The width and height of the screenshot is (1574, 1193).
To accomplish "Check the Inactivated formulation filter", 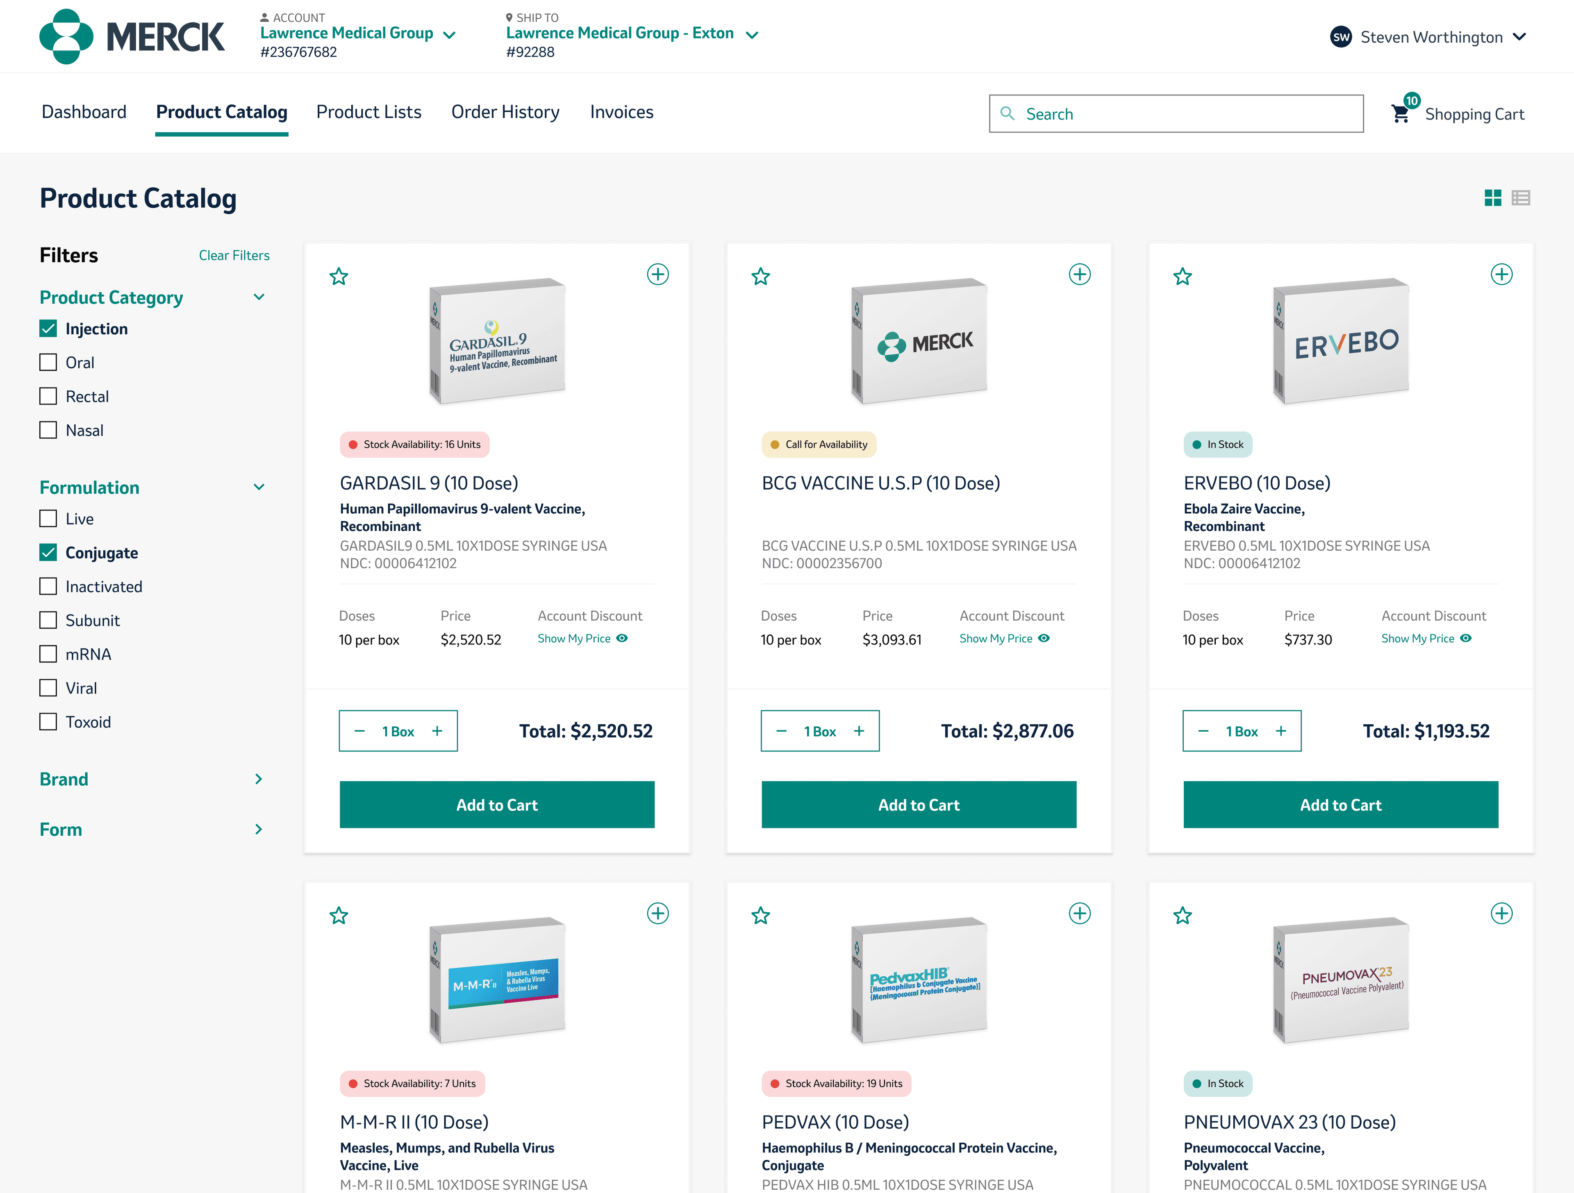I will click(x=48, y=586).
